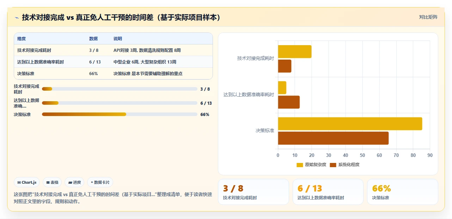
Task: Click the '6 / 13' value beside progress bar
Action: pyautogui.click(x=206, y=103)
